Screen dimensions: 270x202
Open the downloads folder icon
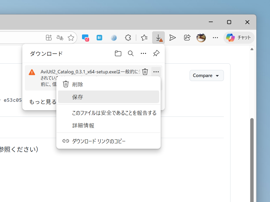(x=118, y=53)
